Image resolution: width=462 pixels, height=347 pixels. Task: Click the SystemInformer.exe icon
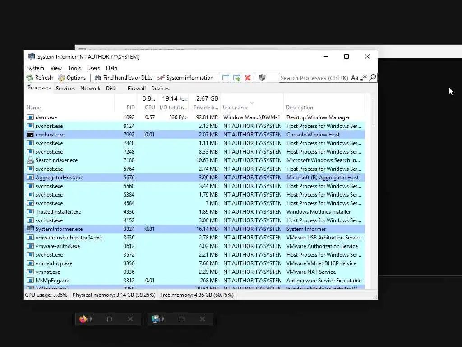pos(30,229)
